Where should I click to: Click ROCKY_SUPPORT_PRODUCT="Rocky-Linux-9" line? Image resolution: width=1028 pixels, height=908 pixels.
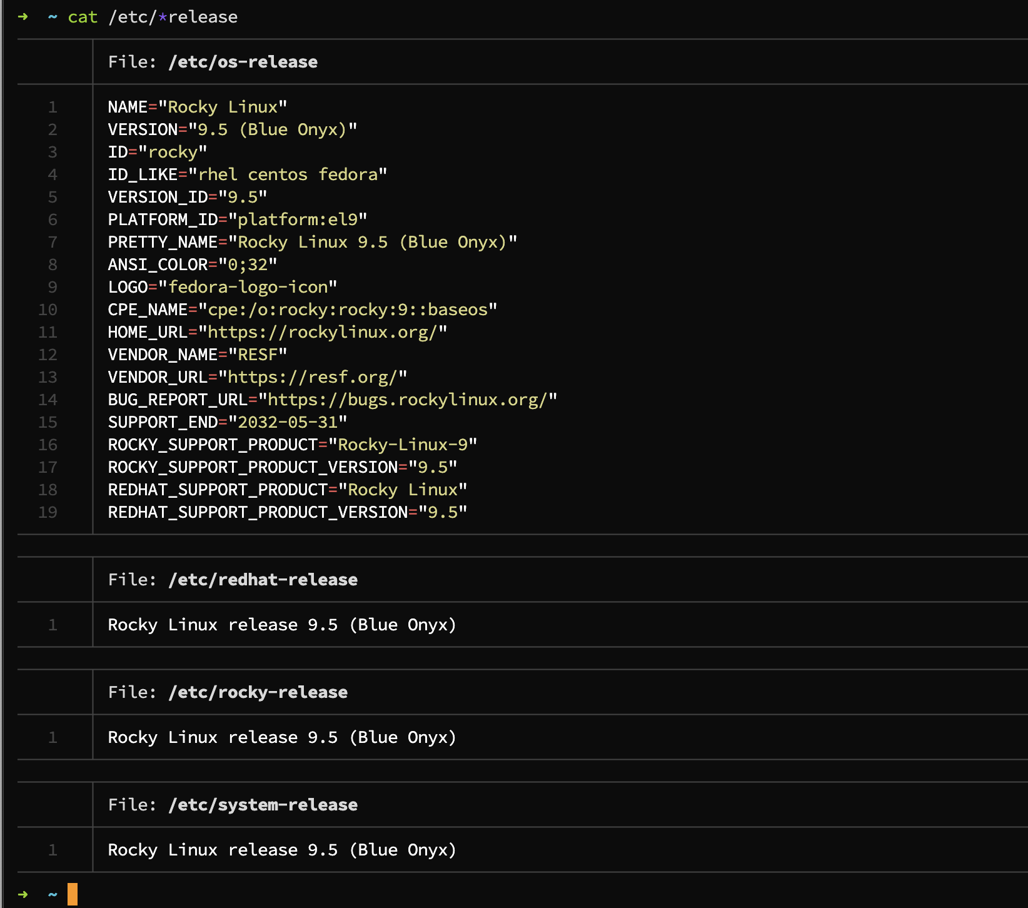293,445
